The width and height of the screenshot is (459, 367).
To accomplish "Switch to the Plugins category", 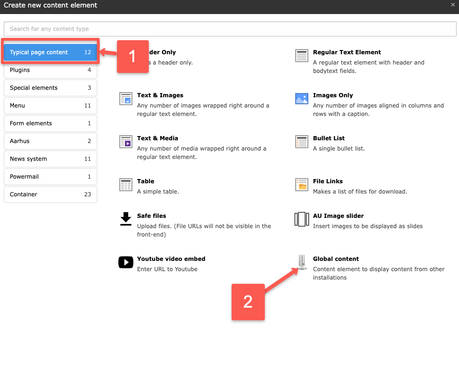I will pyautogui.click(x=50, y=70).
